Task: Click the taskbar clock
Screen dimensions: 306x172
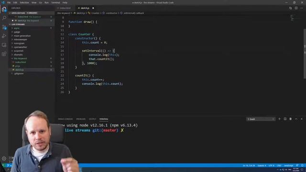Action: pos(296,170)
